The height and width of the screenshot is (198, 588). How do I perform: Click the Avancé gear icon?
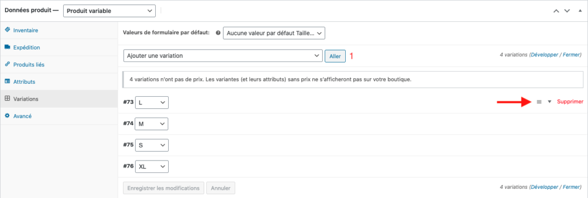(x=7, y=116)
